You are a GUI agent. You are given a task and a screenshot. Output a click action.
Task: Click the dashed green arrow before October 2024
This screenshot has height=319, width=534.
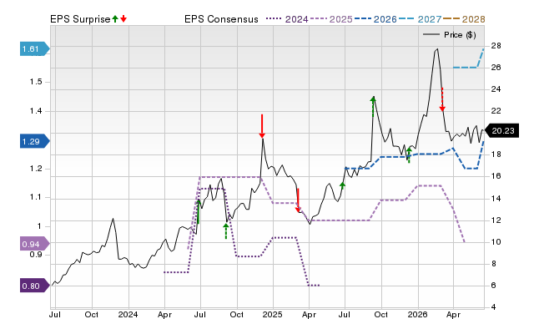226,230
